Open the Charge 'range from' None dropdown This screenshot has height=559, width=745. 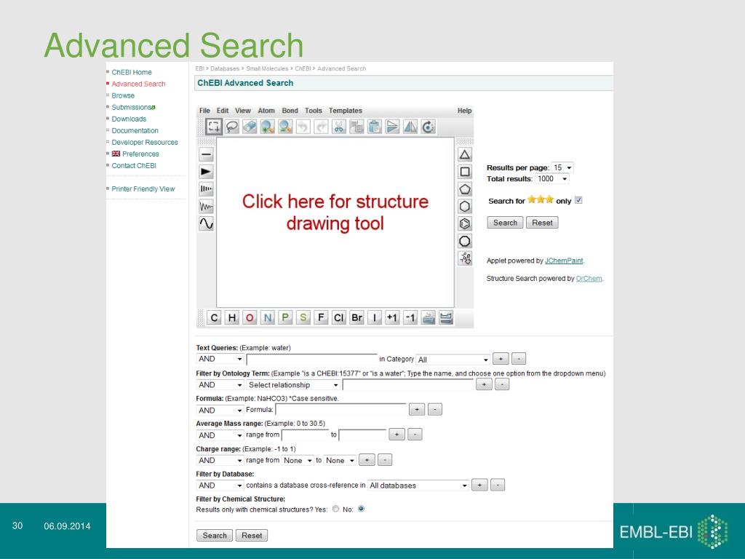click(x=298, y=460)
